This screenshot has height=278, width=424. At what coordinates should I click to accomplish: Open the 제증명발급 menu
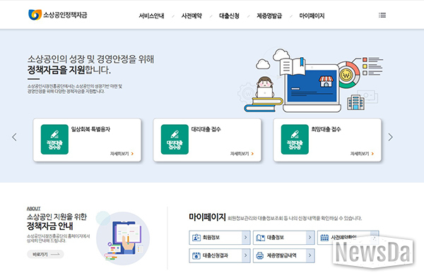click(269, 16)
